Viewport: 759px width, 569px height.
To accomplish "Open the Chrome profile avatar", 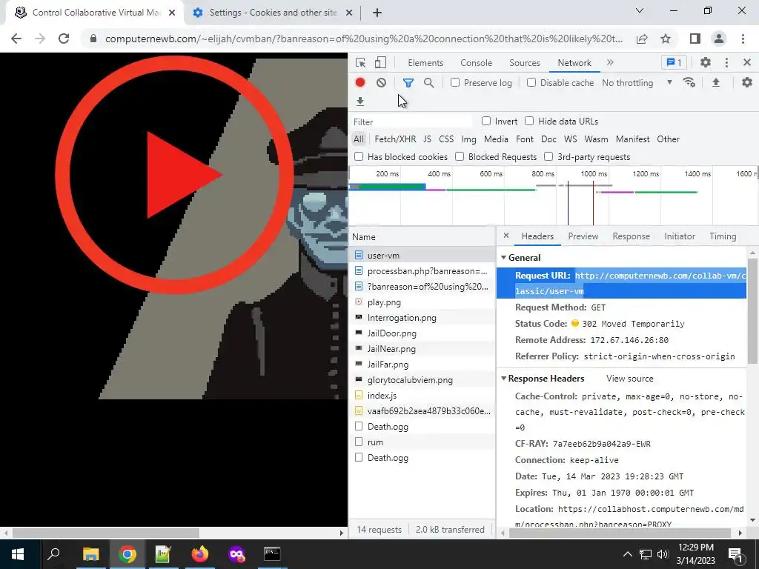I will point(719,39).
